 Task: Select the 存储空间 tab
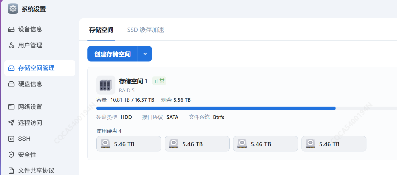point(101,30)
